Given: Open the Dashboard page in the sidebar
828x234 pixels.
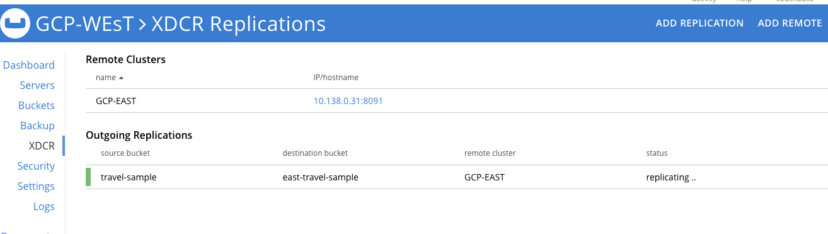Looking at the screenshot, I should pyautogui.click(x=29, y=65).
